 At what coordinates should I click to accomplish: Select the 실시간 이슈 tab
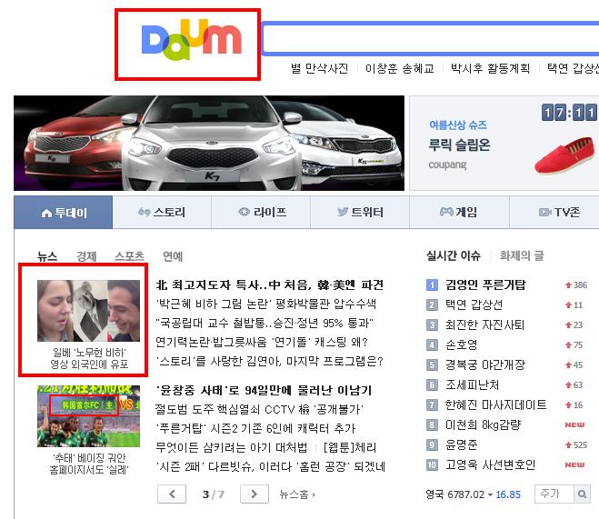point(454,255)
